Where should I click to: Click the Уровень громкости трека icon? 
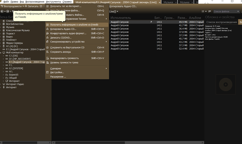47,63
